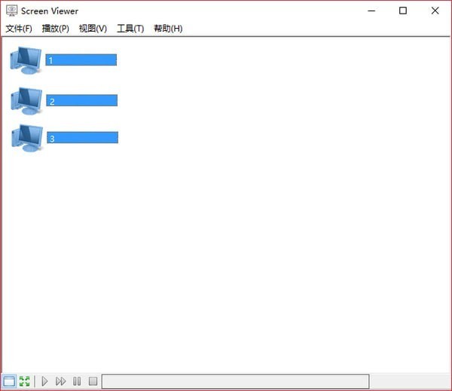Screen dimensions: 452x391
Task: Select the computer entry labeled 2
Action: point(81,101)
